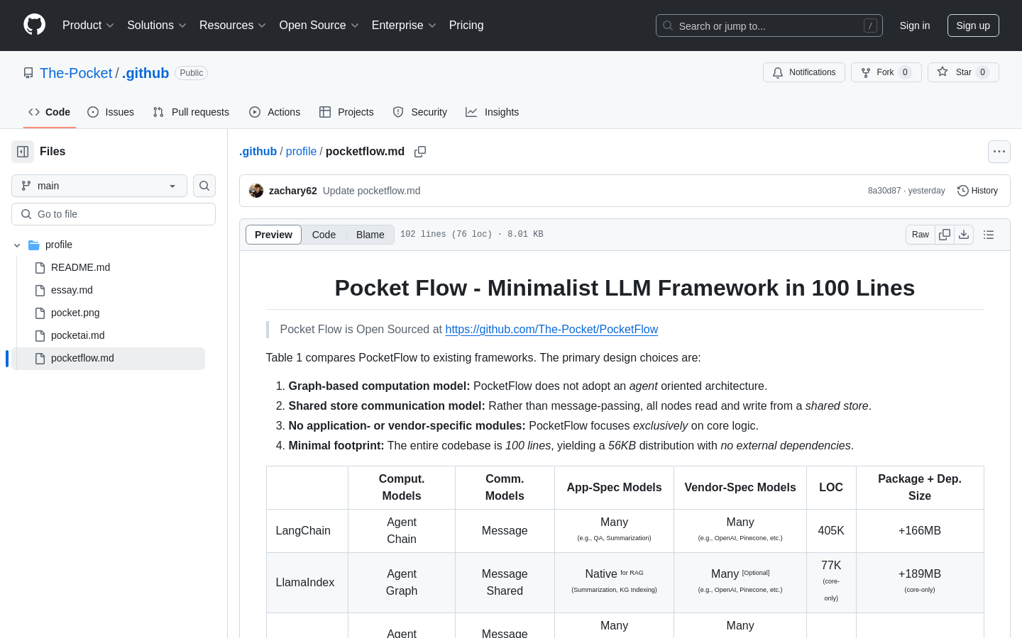The image size is (1022, 638).
Task: Focus the Go to file input
Action: point(114,214)
